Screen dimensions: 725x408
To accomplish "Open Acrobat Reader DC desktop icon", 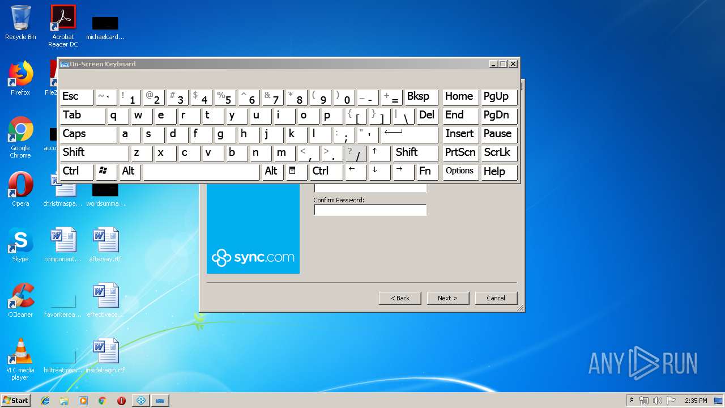I will [63, 25].
